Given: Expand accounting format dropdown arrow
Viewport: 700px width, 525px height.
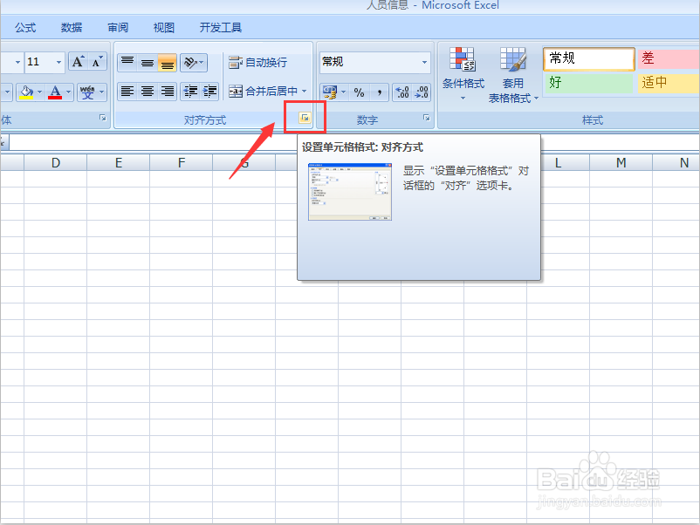Looking at the screenshot, I should pos(343,92).
